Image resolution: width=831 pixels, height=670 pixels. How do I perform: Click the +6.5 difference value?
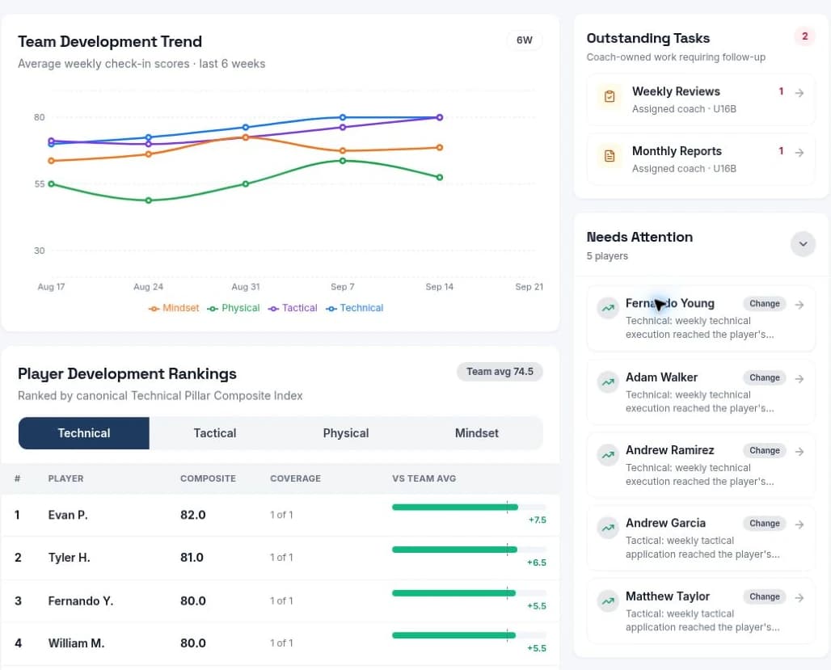coord(536,563)
